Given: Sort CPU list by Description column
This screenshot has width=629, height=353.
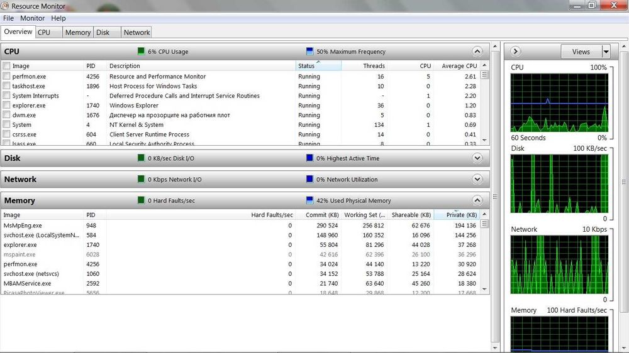Looking at the screenshot, I should (x=201, y=66).
